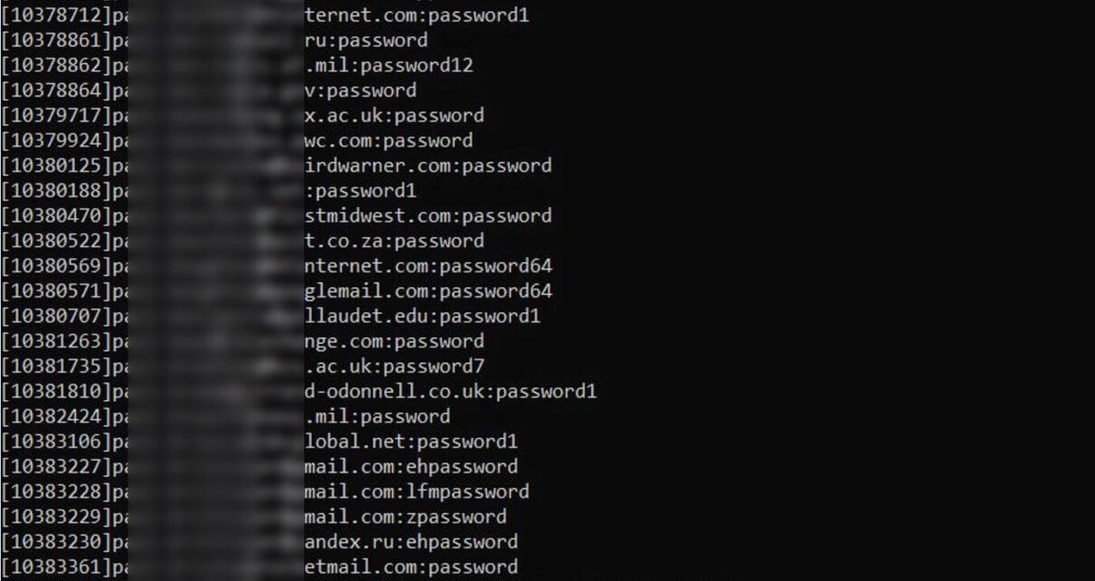Click the line index [10380188]
Screen dimensions: 1095x581
tap(56, 191)
